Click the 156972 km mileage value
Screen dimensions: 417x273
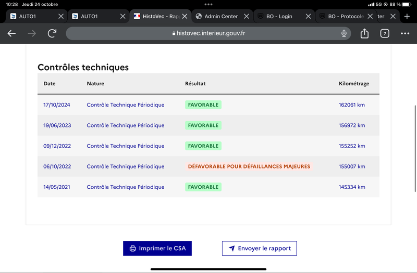[x=351, y=125]
